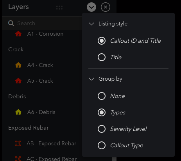The image size is (181, 161).
Task: Click the Exposed Rebar group heading
Action: coord(29,128)
